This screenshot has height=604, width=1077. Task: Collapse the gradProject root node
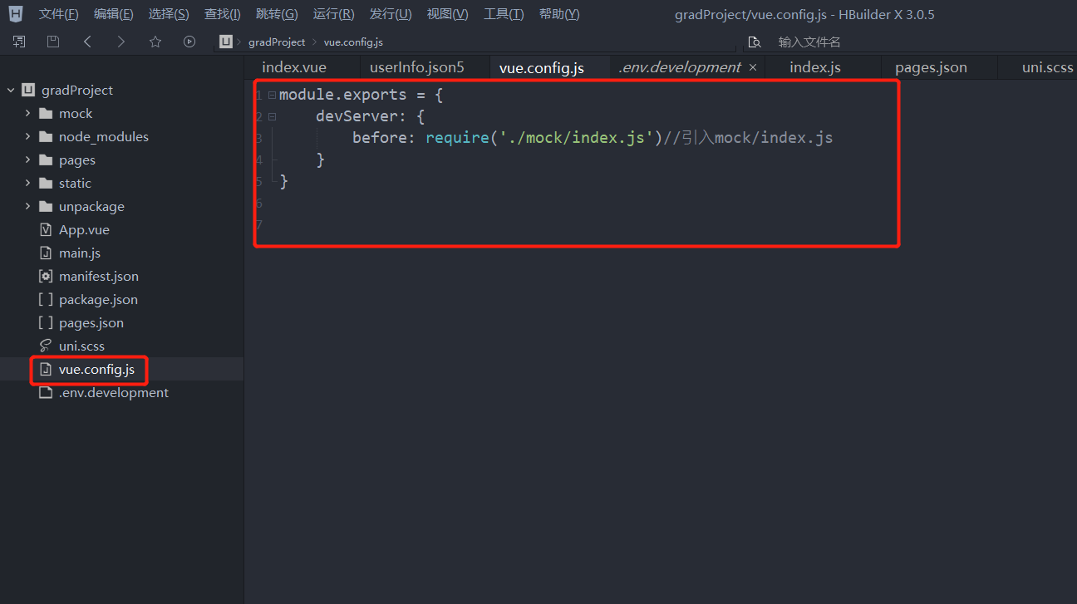[x=11, y=90]
